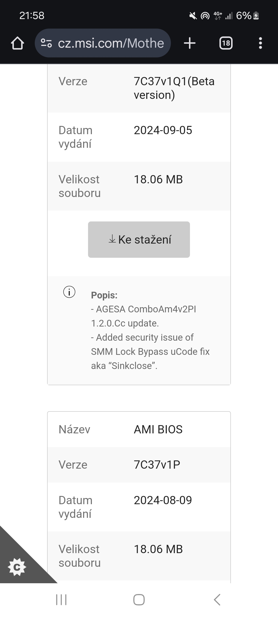Tap the Android recent apps button
This screenshot has width=278, height=618.
tap(61, 600)
